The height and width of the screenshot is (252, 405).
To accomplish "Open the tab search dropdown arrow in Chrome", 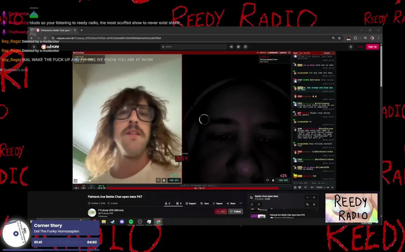I will pyautogui.click(x=31, y=30).
